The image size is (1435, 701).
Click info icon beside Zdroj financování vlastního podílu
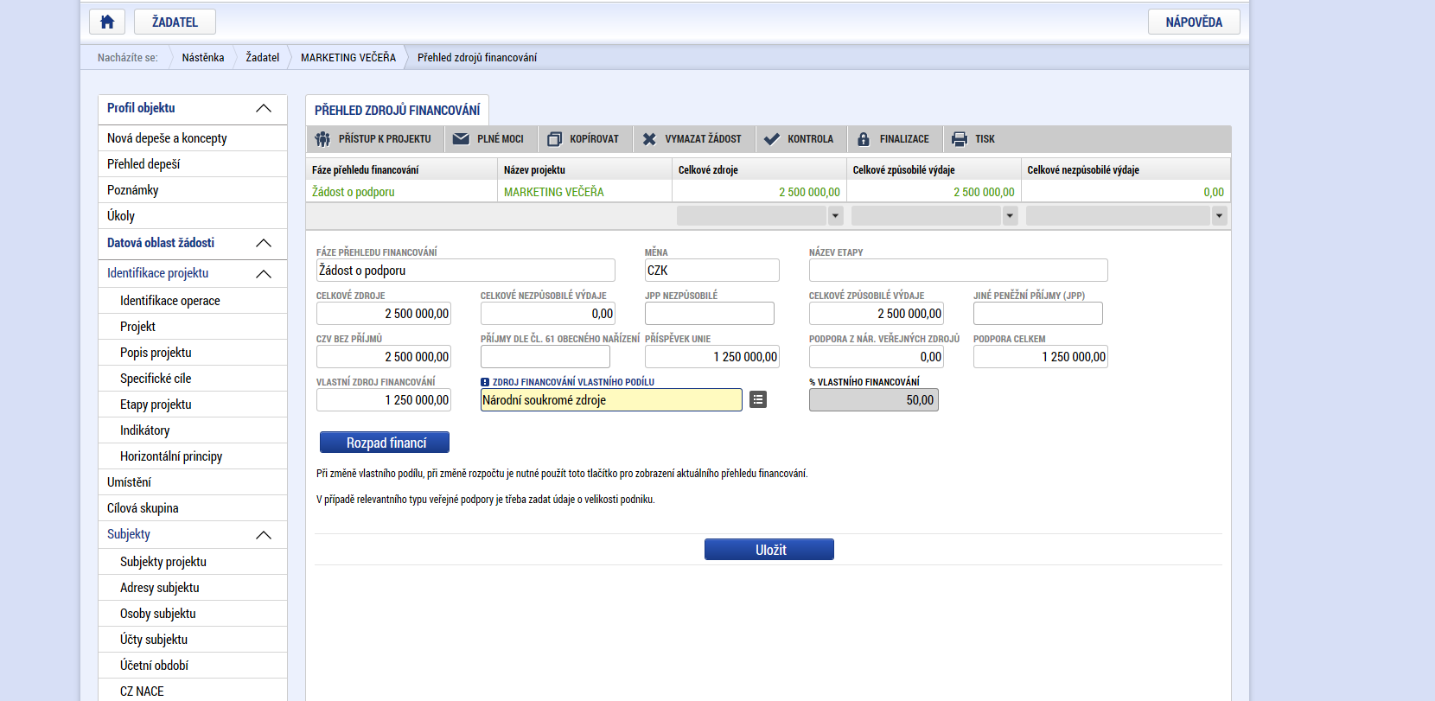point(485,382)
